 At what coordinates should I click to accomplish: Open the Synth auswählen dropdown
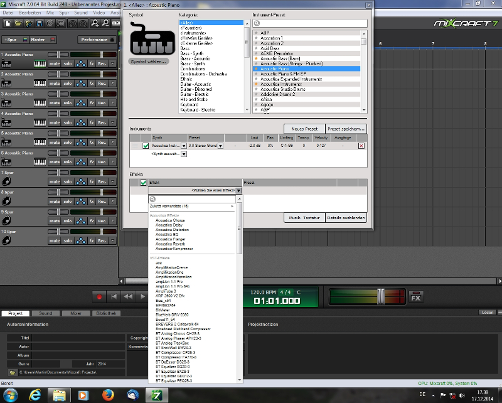click(184, 154)
